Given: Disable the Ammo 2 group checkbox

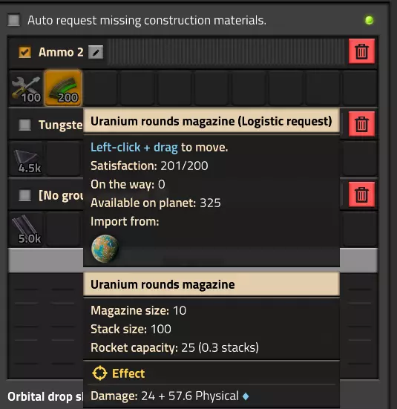Looking at the screenshot, I should point(24,52).
